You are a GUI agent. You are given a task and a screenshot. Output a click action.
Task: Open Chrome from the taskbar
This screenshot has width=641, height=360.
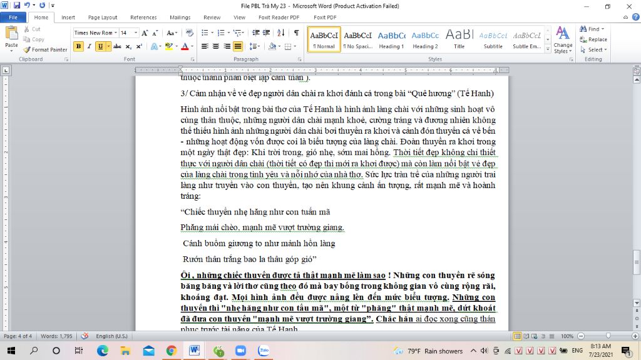coord(172,351)
